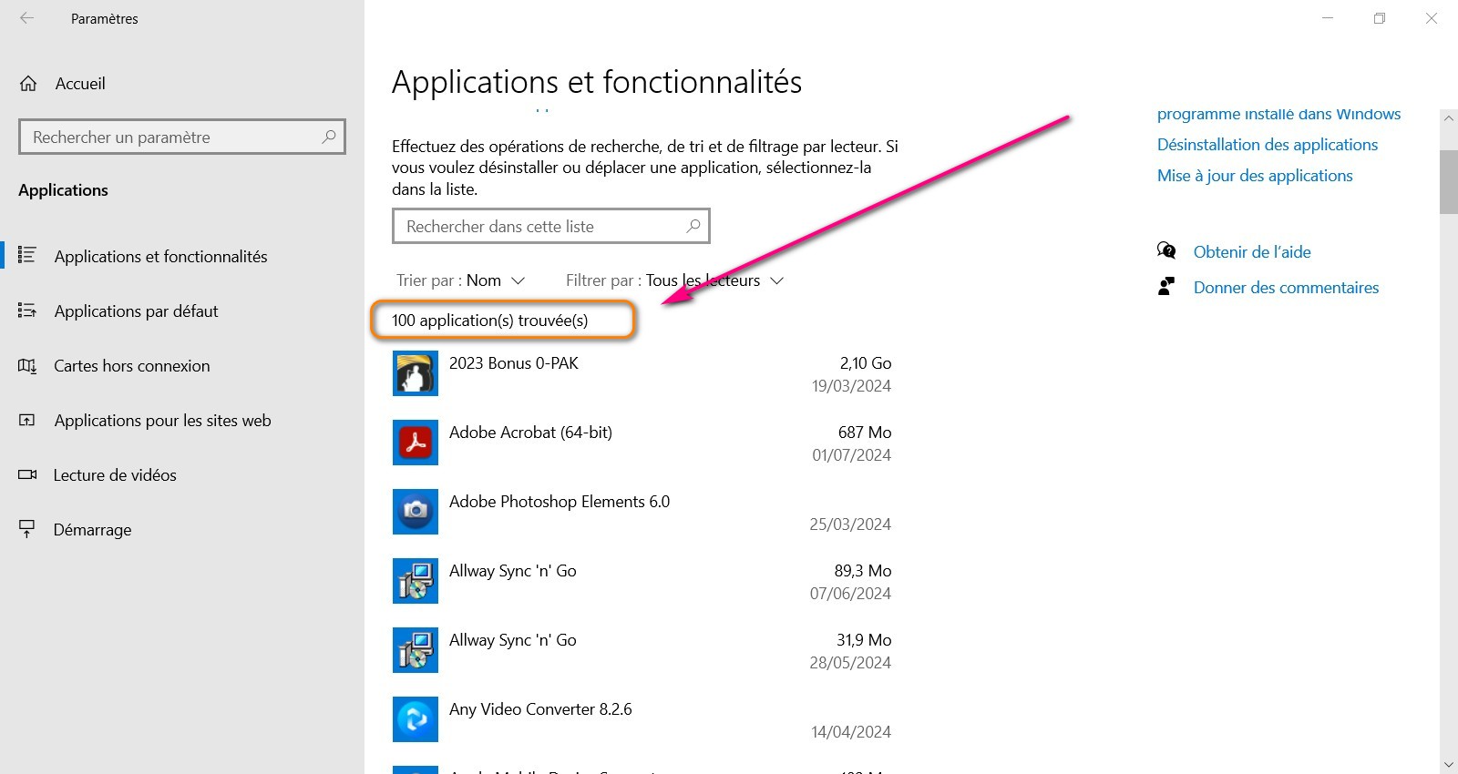
Task: Click the Any Video Converter 8.2.6 icon
Action: coord(416,719)
